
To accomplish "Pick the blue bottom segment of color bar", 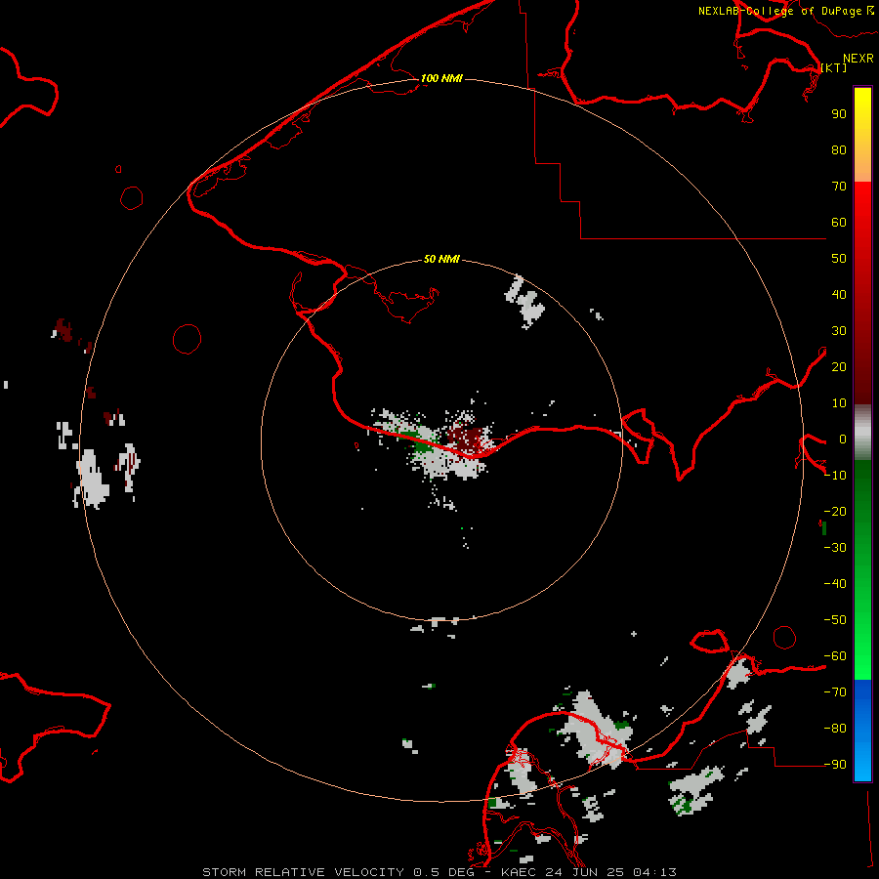I will point(862,731).
